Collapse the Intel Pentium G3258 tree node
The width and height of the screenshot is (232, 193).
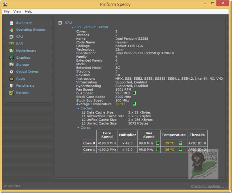coord(73,27)
